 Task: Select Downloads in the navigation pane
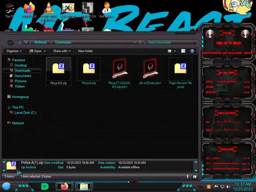(x=22, y=70)
